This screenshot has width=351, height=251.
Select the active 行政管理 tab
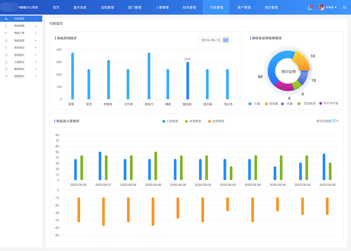point(217,7)
